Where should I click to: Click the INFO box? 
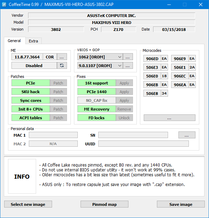22,176
